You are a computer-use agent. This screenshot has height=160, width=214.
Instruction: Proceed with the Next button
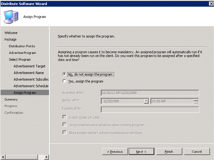point(141,151)
